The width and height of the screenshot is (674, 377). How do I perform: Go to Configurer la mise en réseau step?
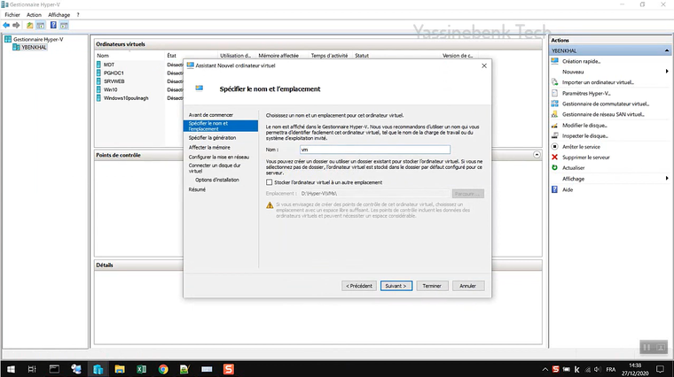click(219, 157)
